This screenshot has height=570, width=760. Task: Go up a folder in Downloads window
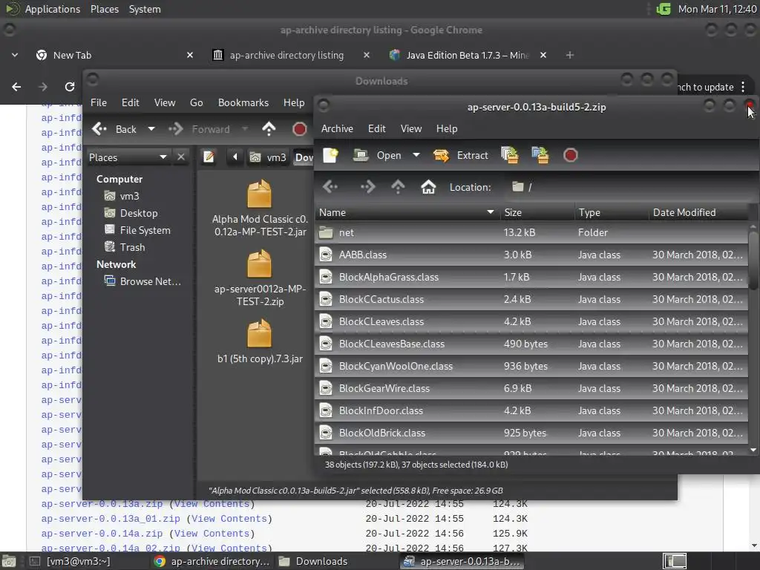(269, 129)
